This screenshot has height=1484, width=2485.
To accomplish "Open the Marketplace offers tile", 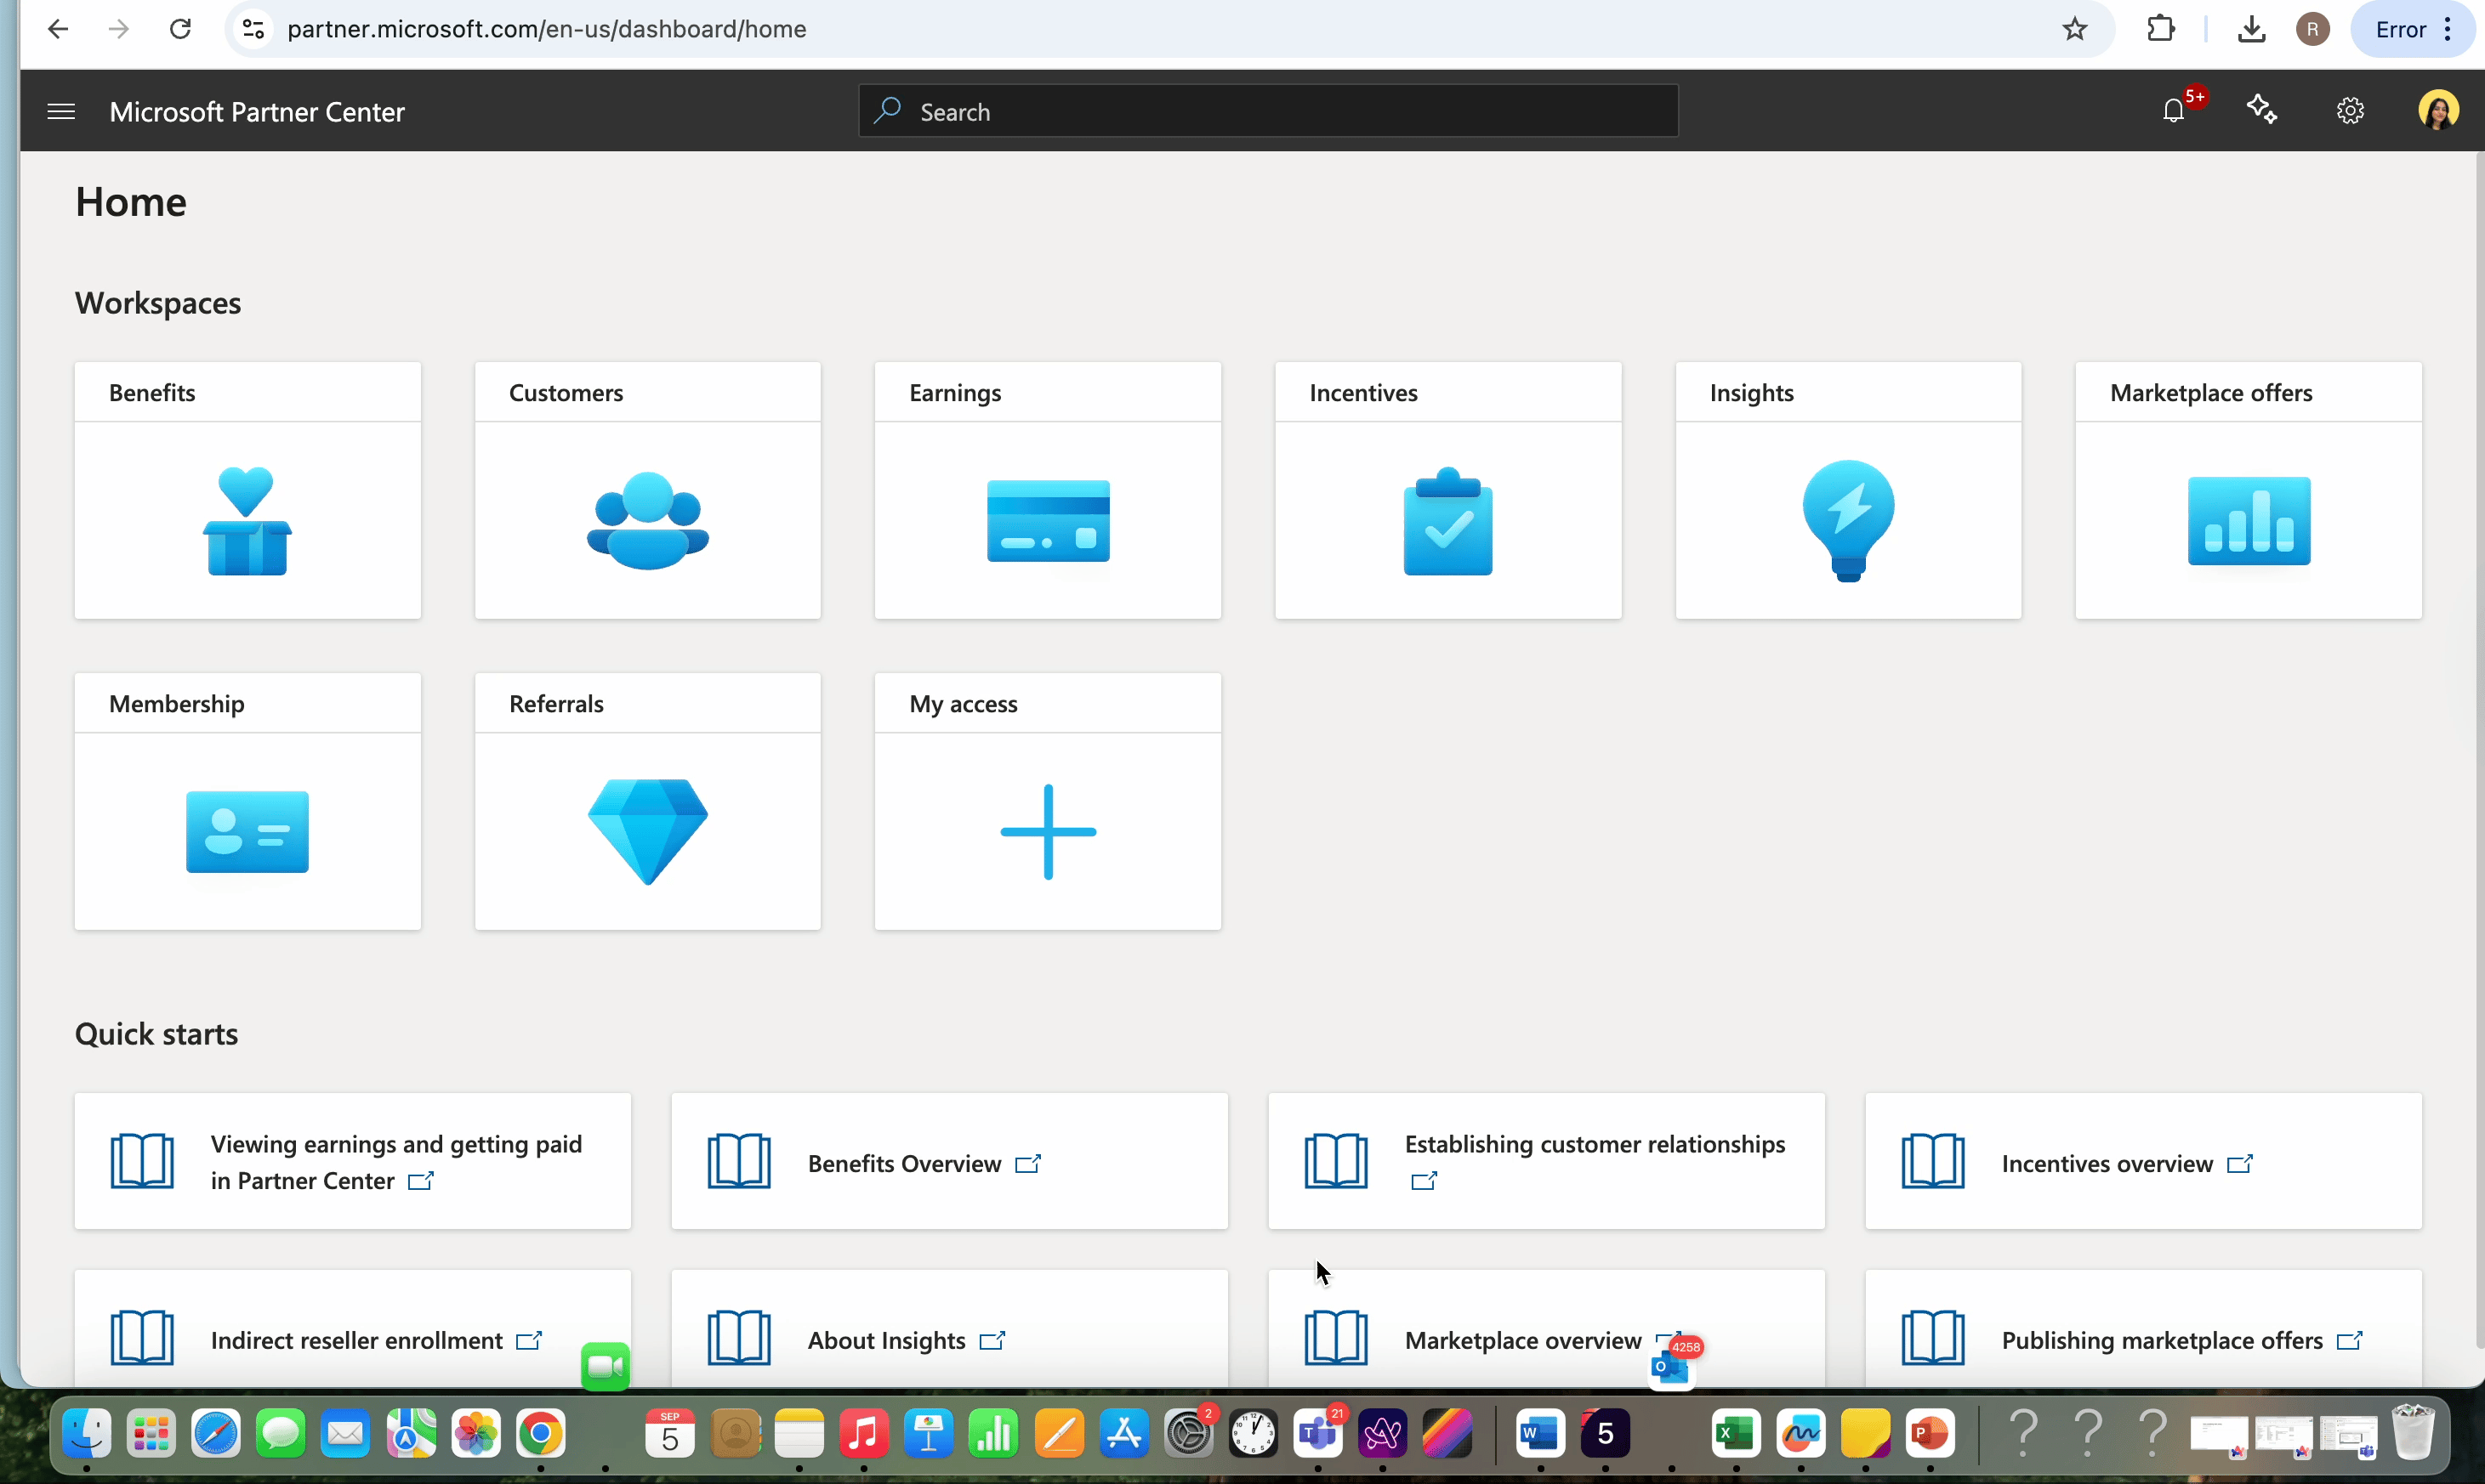I will coord(2249,490).
